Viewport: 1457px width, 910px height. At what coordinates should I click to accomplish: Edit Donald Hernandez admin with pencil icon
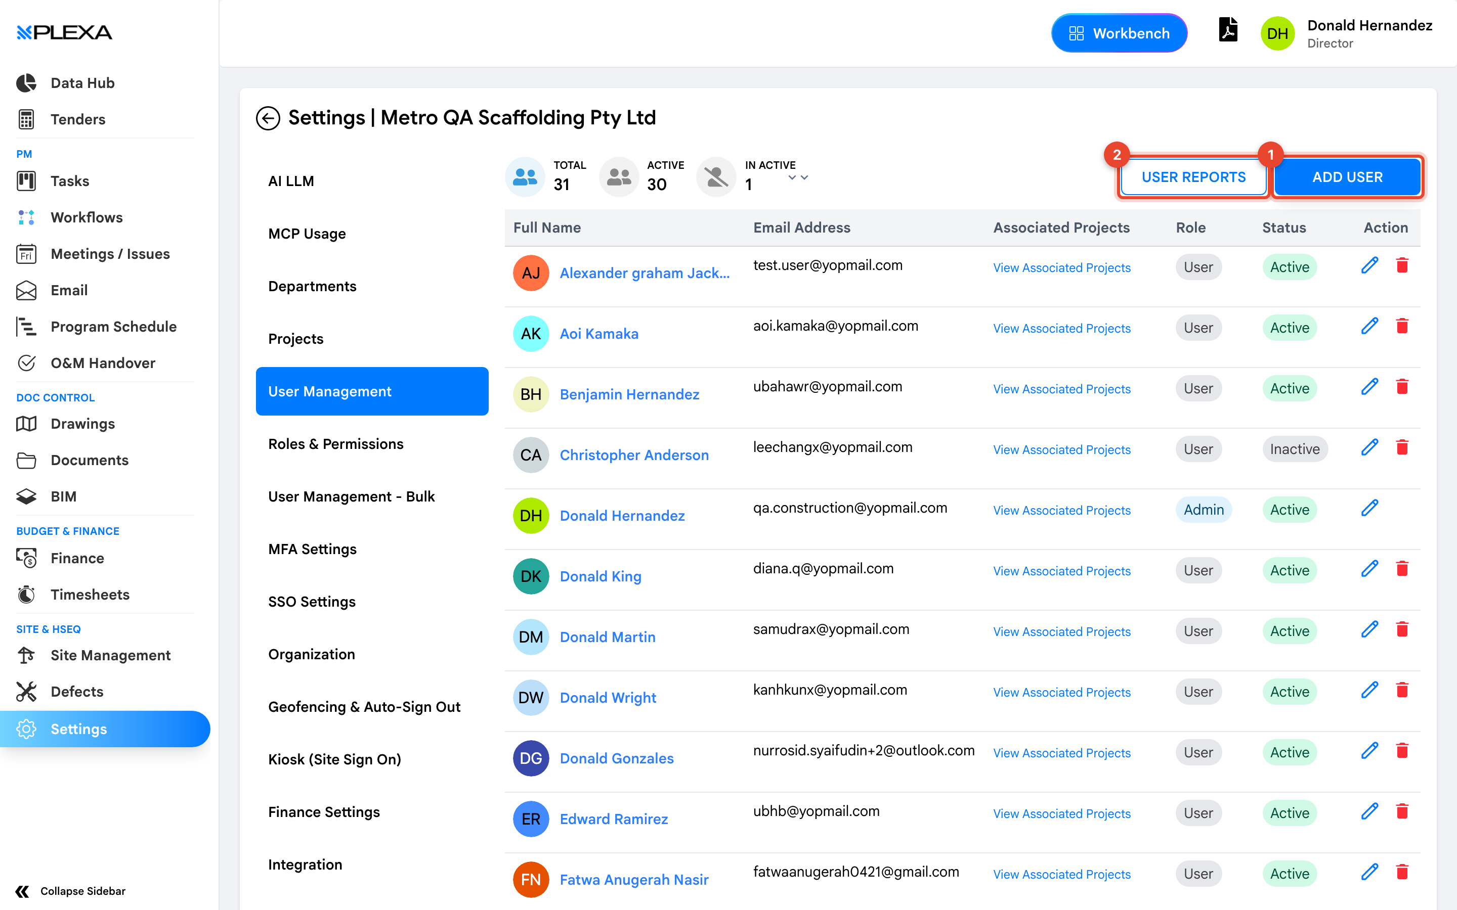[x=1369, y=508]
